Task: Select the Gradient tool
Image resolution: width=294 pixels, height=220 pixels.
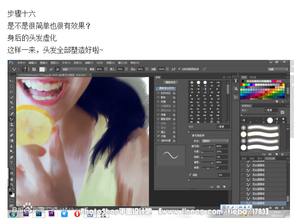Action: tap(12, 140)
